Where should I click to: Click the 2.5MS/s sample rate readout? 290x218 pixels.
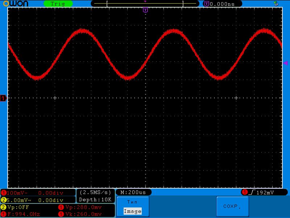(x=95, y=193)
